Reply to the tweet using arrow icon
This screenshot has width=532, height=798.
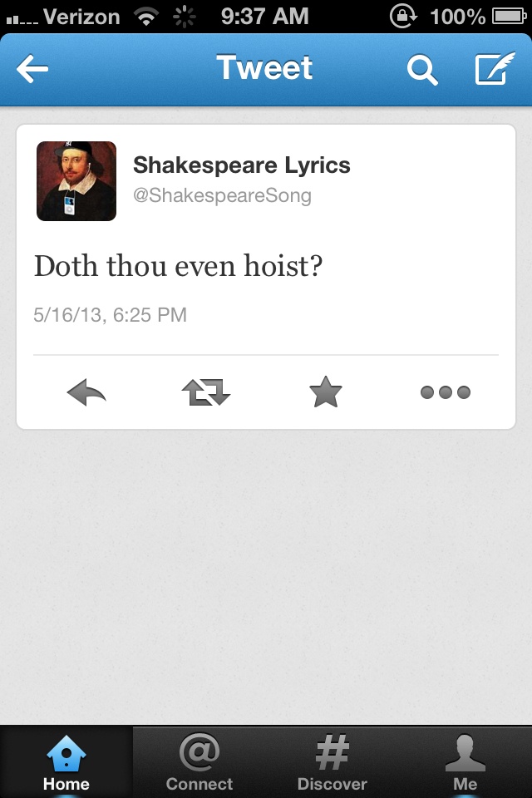pos(86,392)
